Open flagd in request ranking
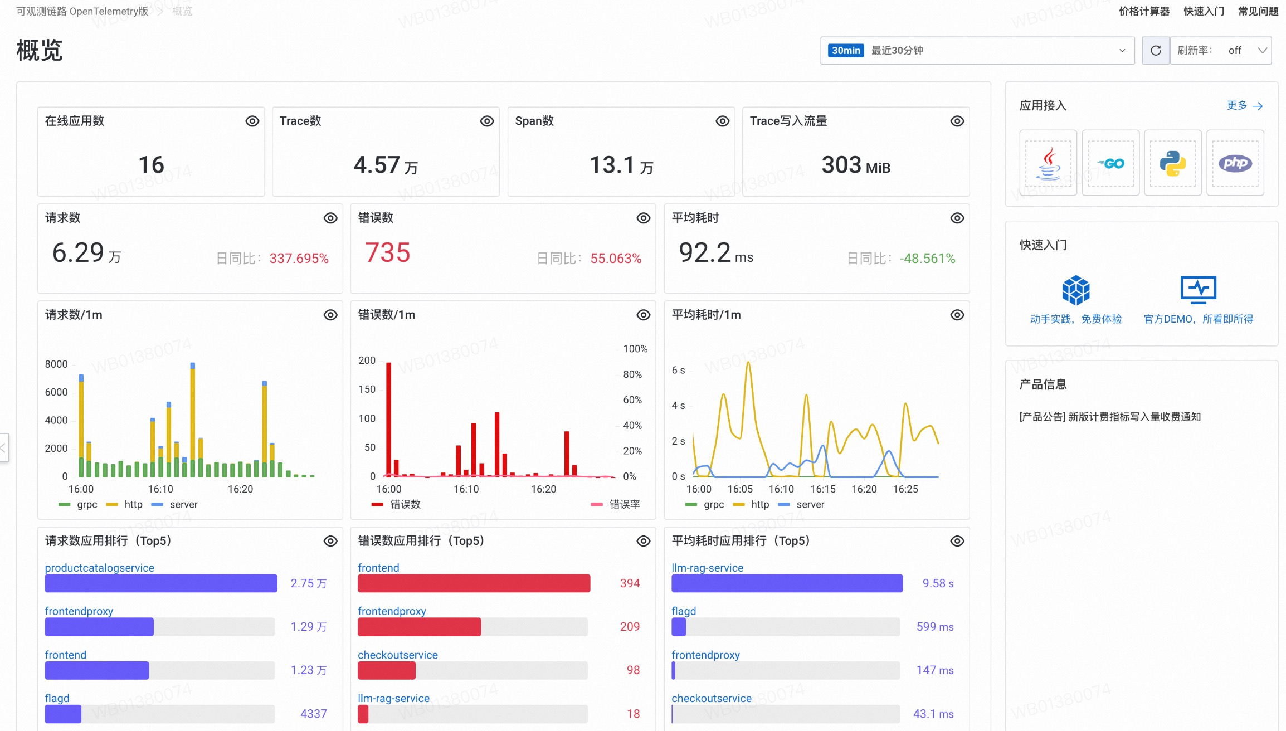Image resolution: width=1286 pixels, height=731 pixels. click(57, 698)
